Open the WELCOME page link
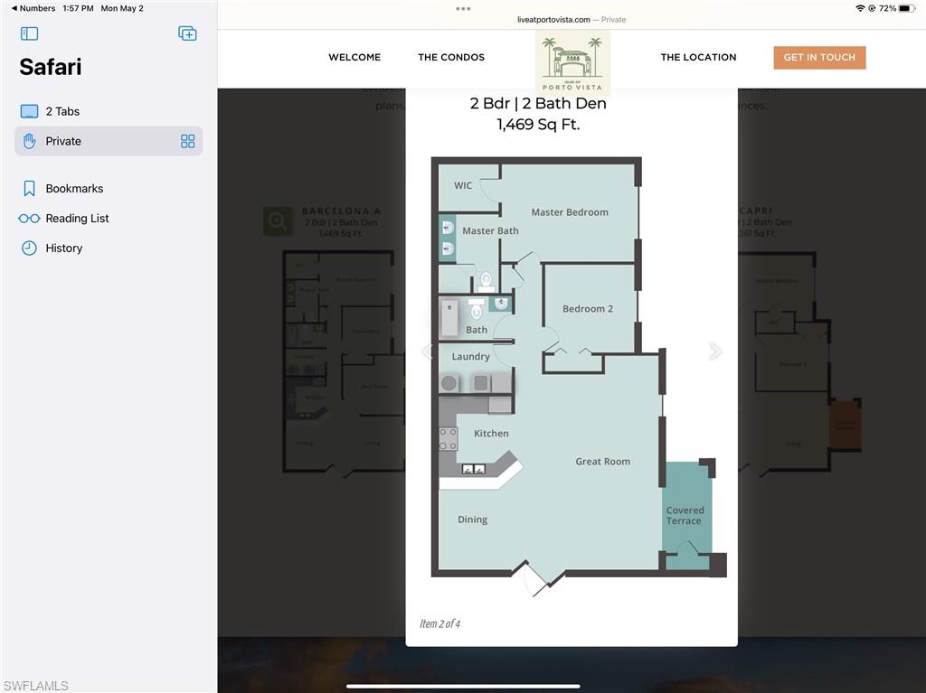This screenshot has width=926, height=693. 354,57
